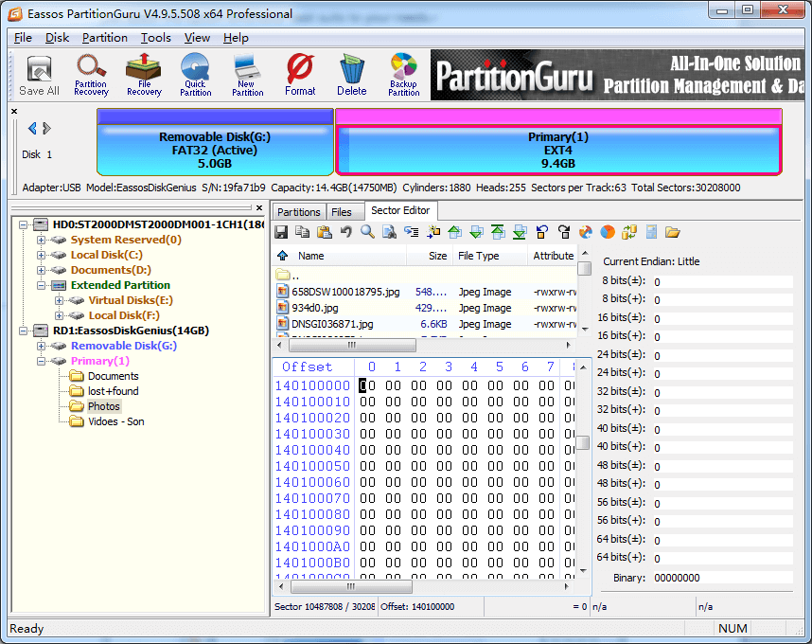The image size is (812, 644).
Task: Open the Partition menu
Action: click(105, 38)
